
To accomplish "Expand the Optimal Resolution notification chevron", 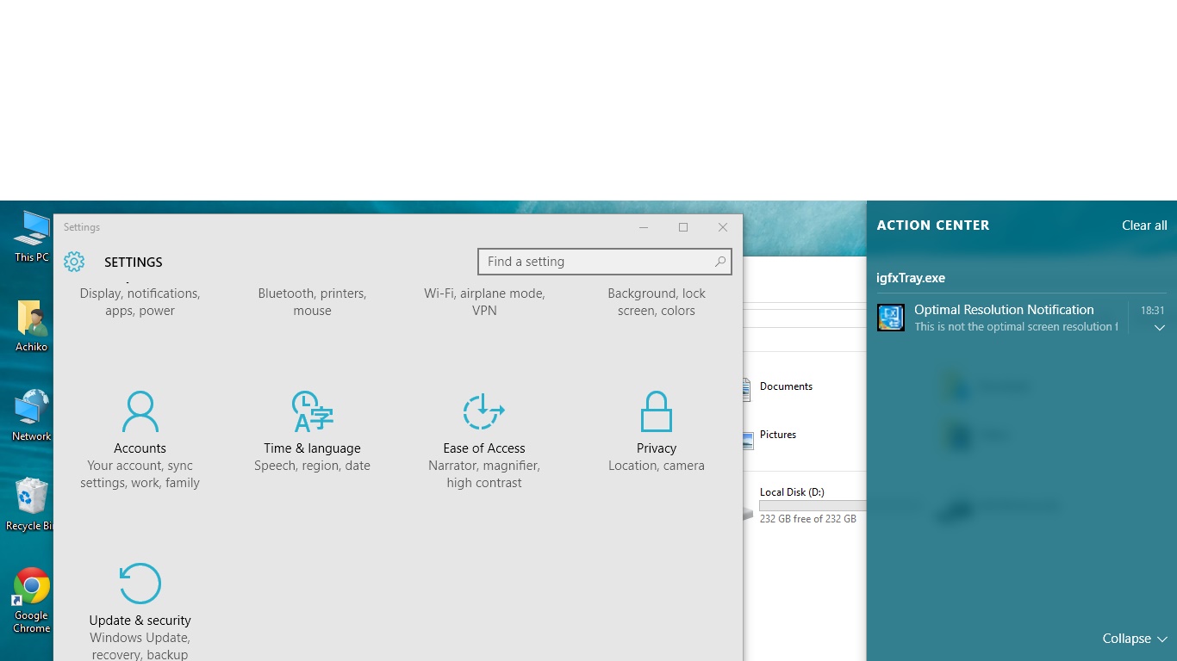I will [x=1159, y=328].
